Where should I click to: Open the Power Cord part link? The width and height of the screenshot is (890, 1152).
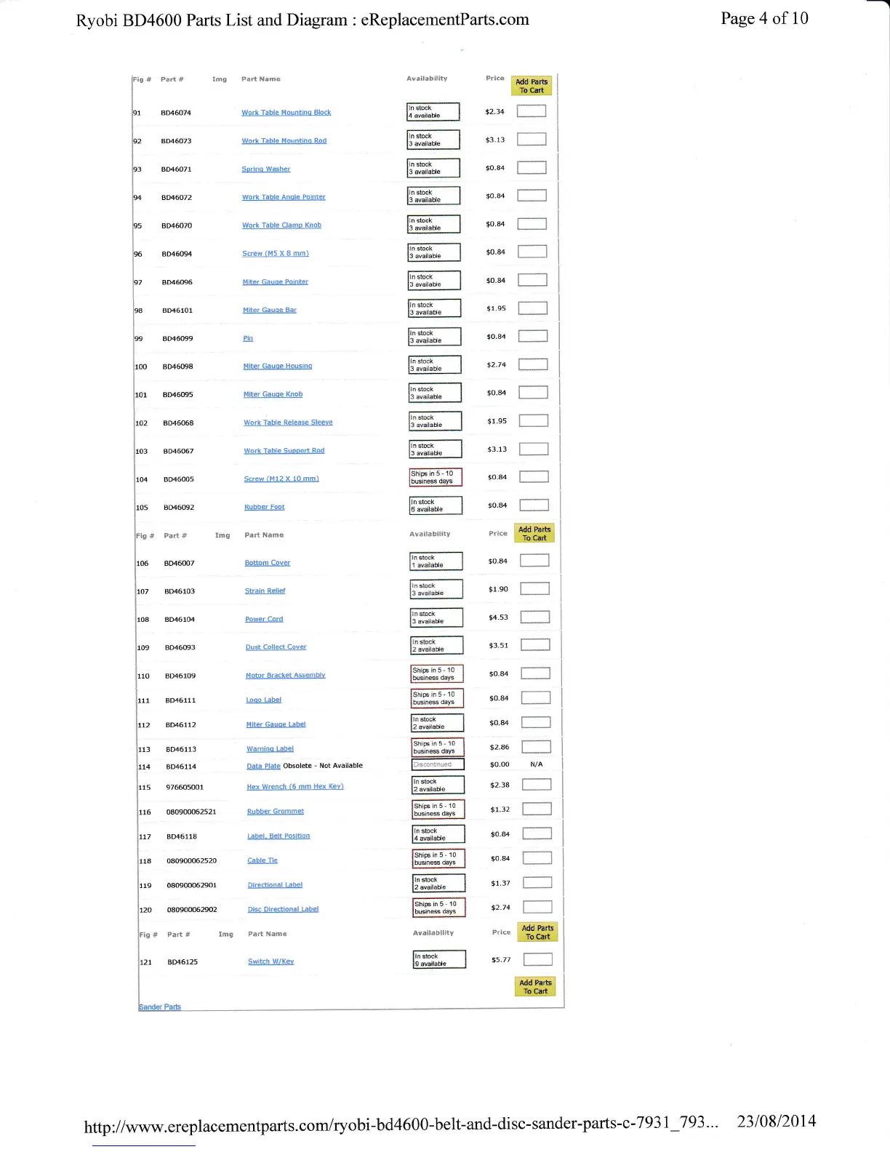264,620
